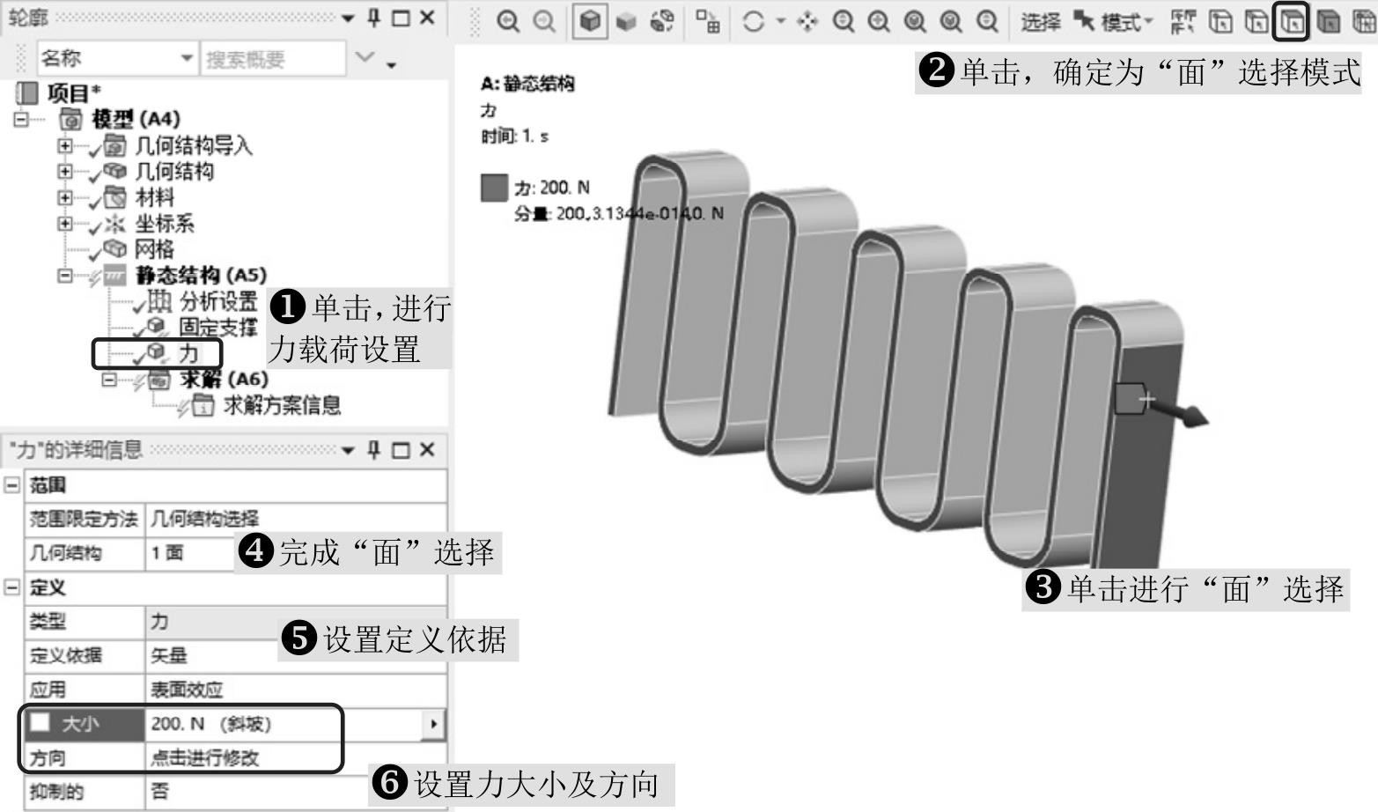This screenshot has width=1378, height=812.
Task: Enable edge selection filter
Action: pos(1256,21)
